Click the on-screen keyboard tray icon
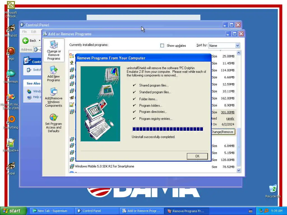 pos(251,211)
